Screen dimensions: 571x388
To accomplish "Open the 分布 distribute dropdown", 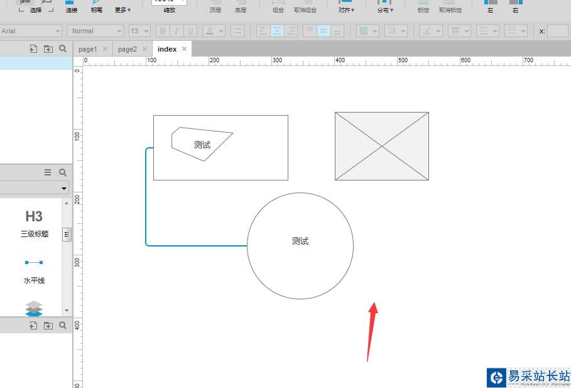I will pyautogui.click(x=385, y=6).
